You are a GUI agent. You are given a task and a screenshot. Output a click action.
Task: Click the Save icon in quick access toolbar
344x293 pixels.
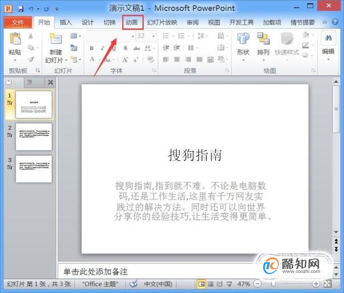pos(21,9)
